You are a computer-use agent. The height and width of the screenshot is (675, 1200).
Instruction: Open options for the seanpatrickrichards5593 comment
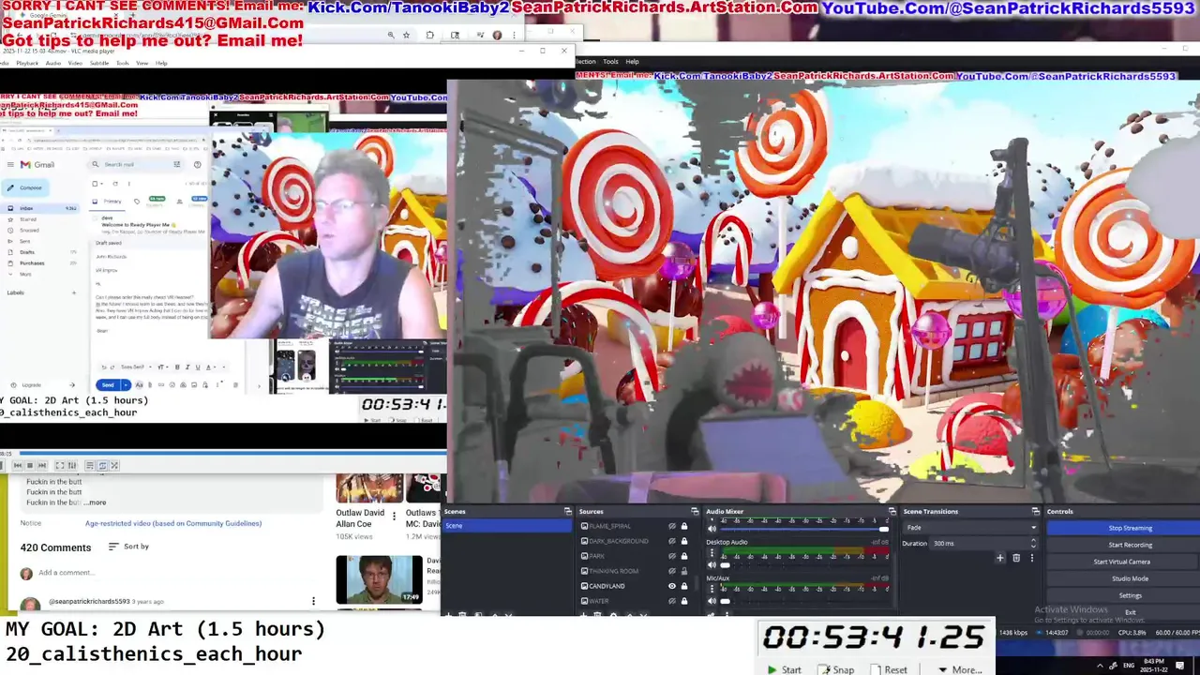(313, 601)
